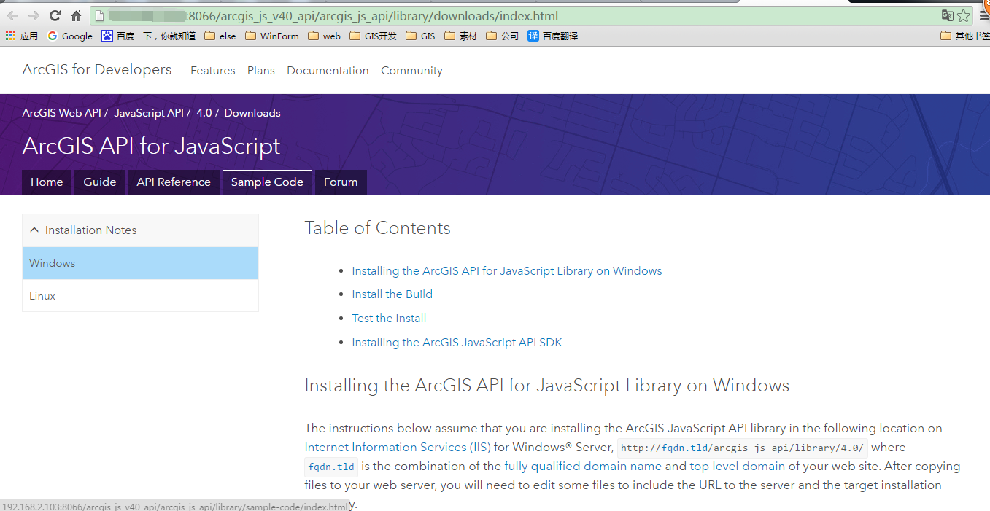Go to browser home page icon
The width and height of the screenshot is (990, 511).
[76, 15]
